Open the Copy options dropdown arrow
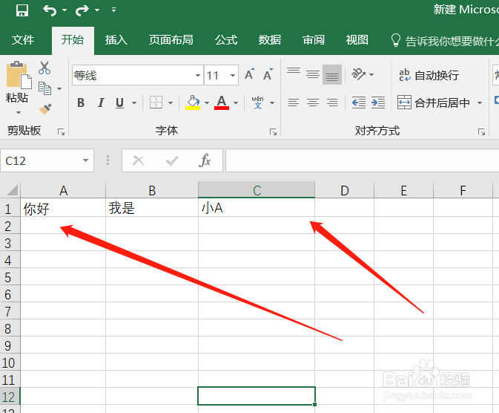The image size is (499, 413). (59, 88)
